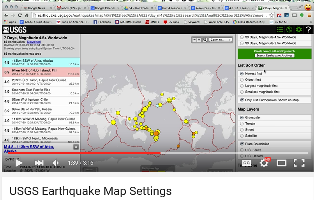Select Terrain map layer
The width and height of the screenshot is (314, 200).
point(275,123)
